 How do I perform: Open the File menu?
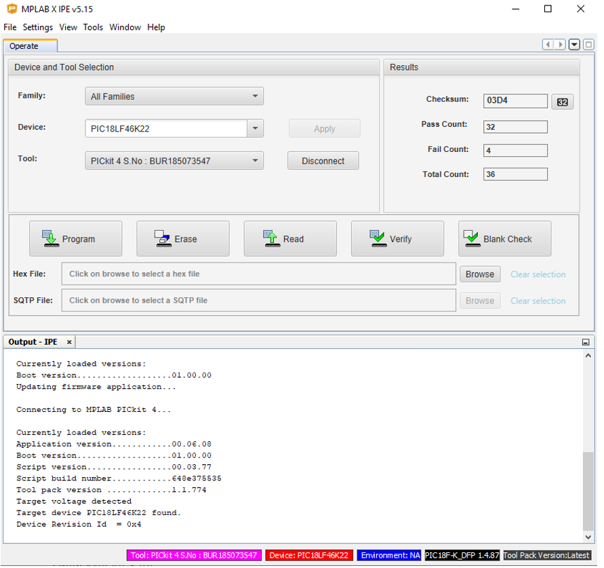[10, 27]
